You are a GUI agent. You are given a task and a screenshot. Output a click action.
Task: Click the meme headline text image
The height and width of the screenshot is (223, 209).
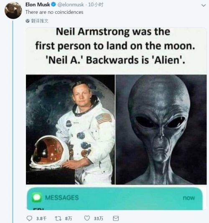(115, 46)
